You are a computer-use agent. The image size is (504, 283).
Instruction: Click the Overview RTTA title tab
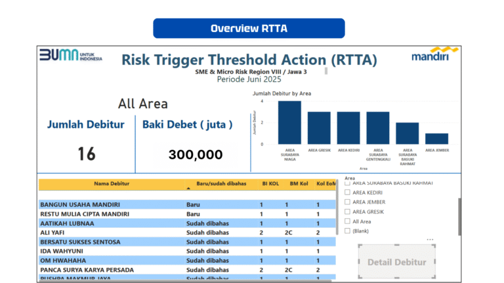pos(249,28)
